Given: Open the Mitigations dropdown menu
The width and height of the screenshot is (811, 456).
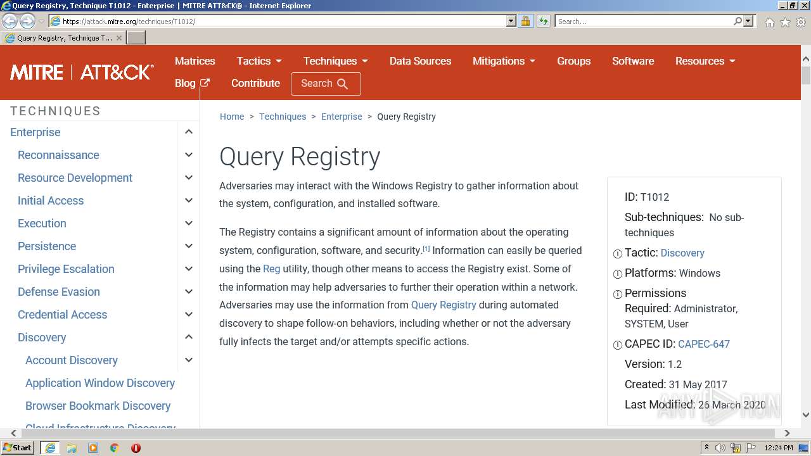Looking at the screenshot, I should [504, 61].
